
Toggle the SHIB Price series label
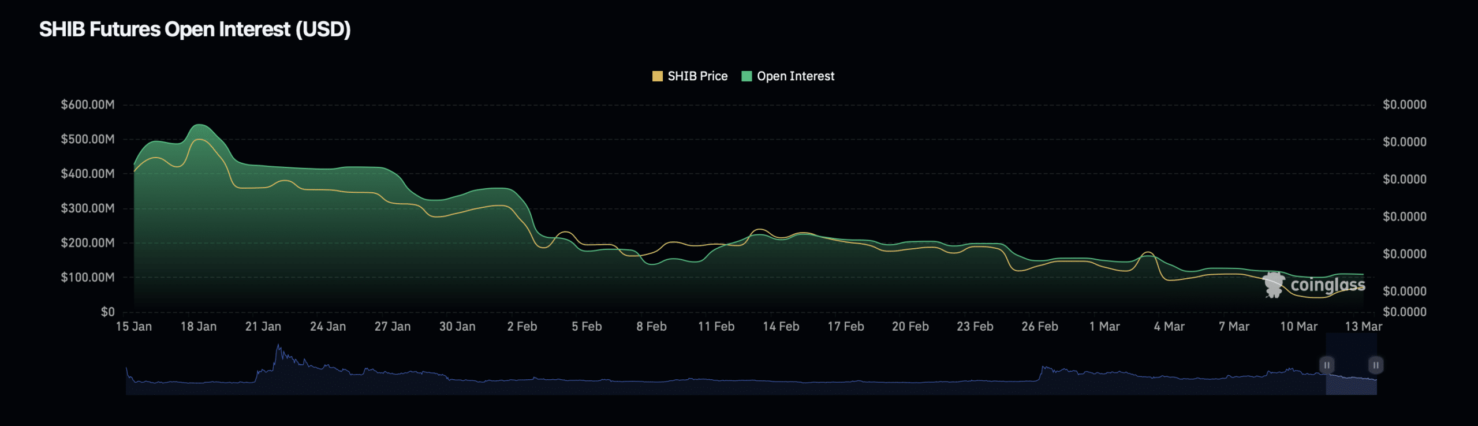697,76
